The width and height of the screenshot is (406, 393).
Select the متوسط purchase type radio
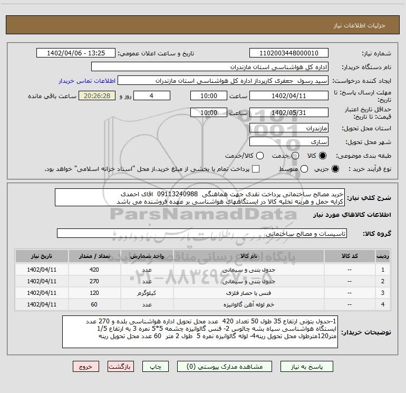(x=304, y=169)
